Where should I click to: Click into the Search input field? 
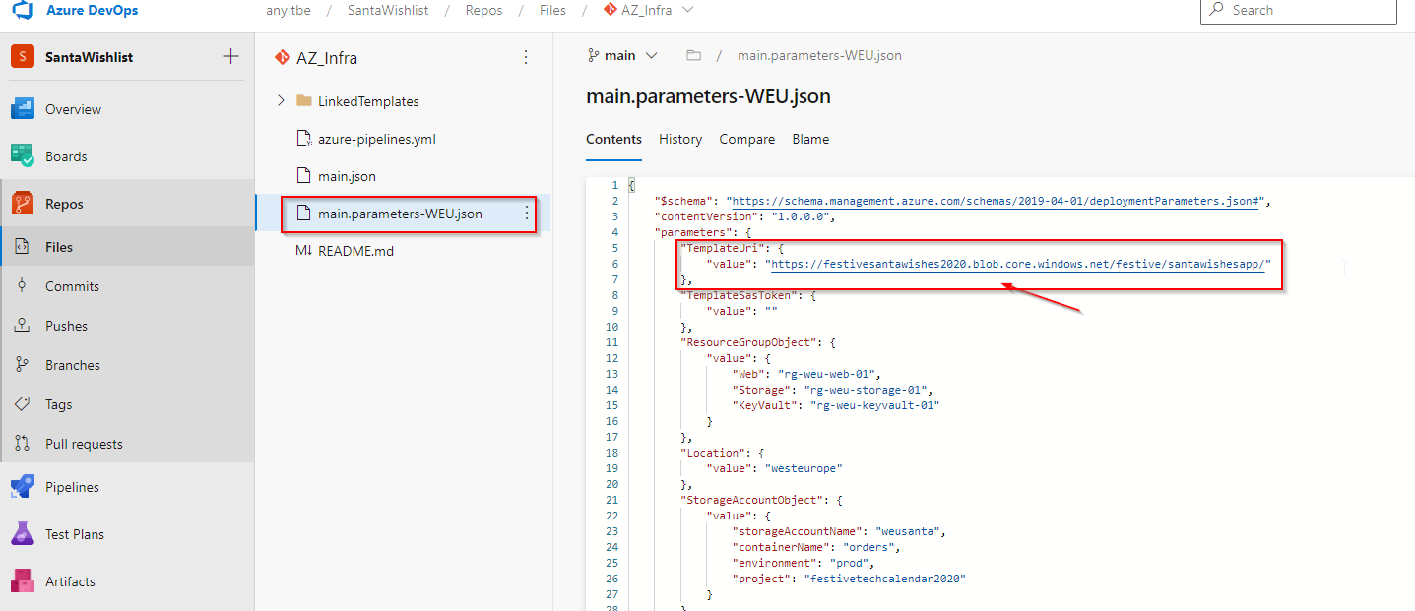tap(1298, 10)
